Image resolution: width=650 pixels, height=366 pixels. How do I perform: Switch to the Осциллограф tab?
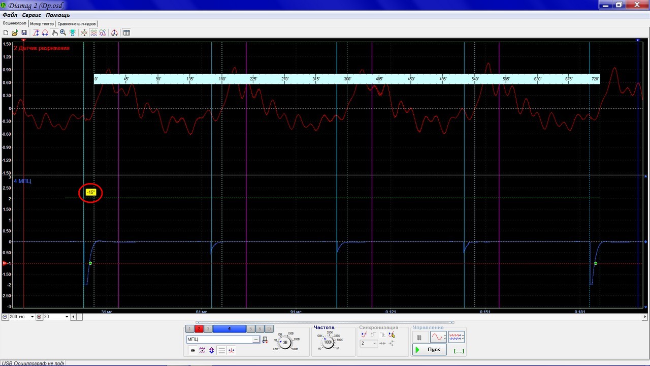coord(14,23)
